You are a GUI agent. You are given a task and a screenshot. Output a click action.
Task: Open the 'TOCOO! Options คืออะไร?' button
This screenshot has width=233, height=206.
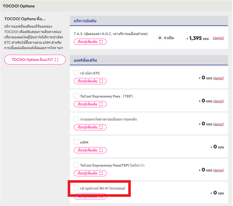[x=35, y=60]
